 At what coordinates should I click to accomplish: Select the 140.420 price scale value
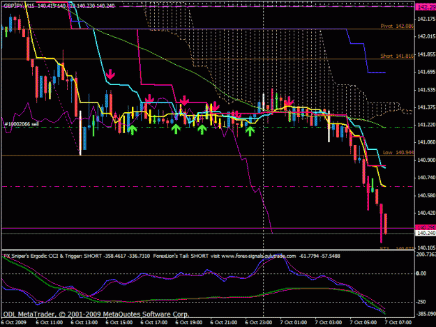pos(426,213)
